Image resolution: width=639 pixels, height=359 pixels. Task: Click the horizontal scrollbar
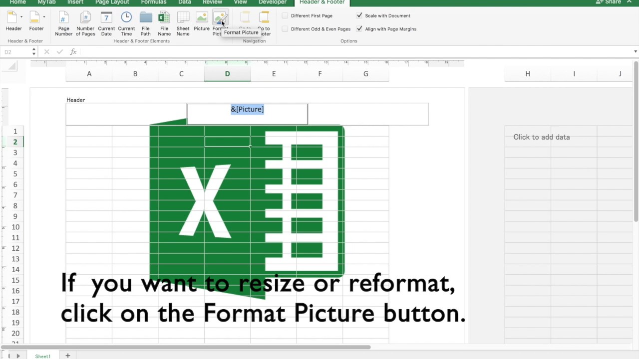coord(185,347)
